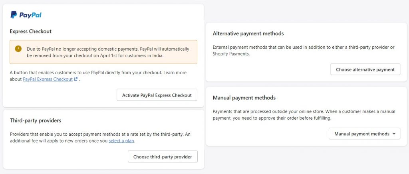Click the caret arrow on Manual payment methods
This screenshot has height=174, width=409.
(x=394, y=134)
